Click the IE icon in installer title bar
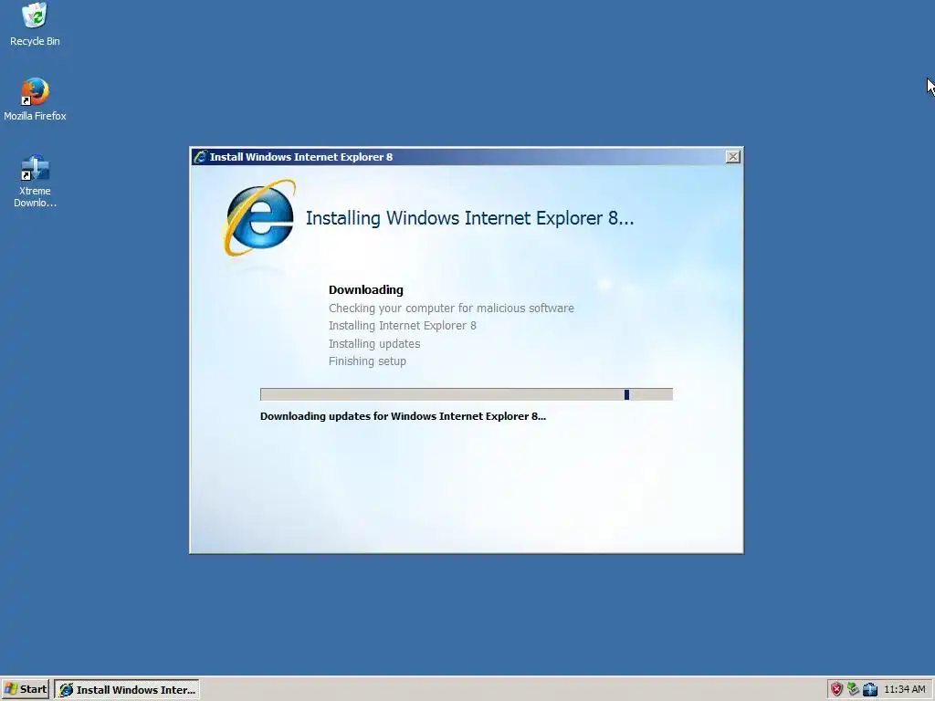 point(200,157)
